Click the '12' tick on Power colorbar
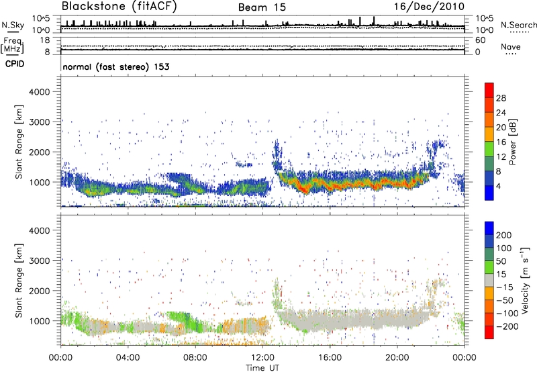The width and height of the screenshot is (537, 372). (x=501, y=157)
